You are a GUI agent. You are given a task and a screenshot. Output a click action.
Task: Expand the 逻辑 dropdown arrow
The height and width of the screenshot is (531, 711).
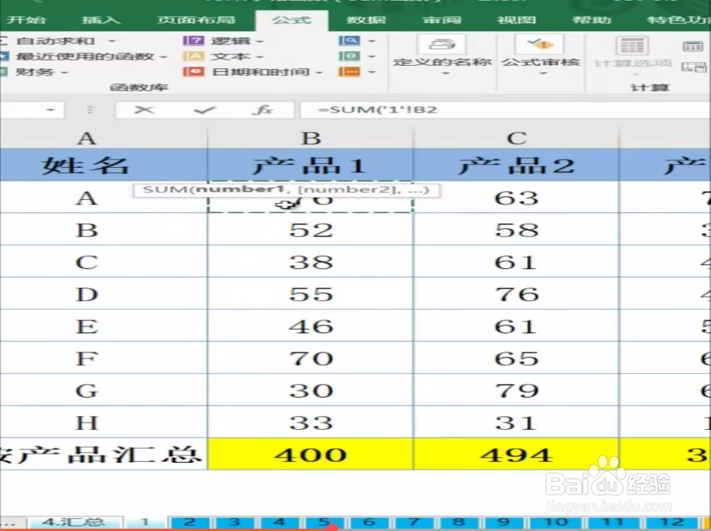[x=260, y=41]
